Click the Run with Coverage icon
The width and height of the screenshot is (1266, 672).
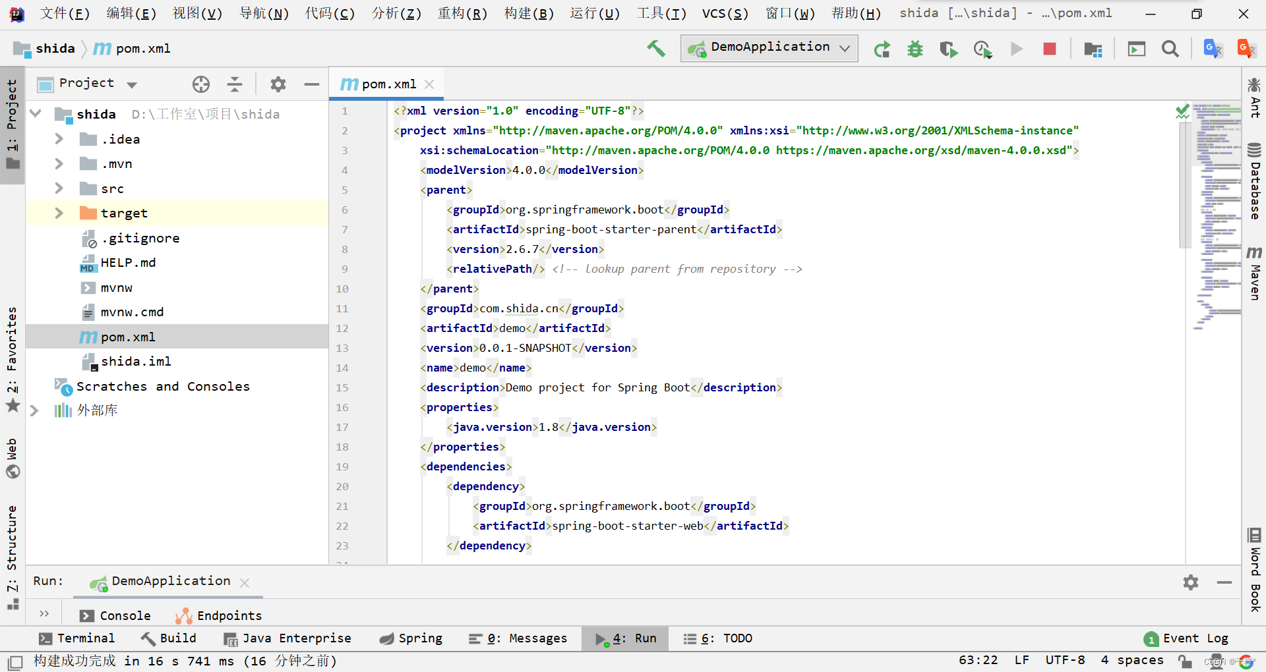pos(949,49)
